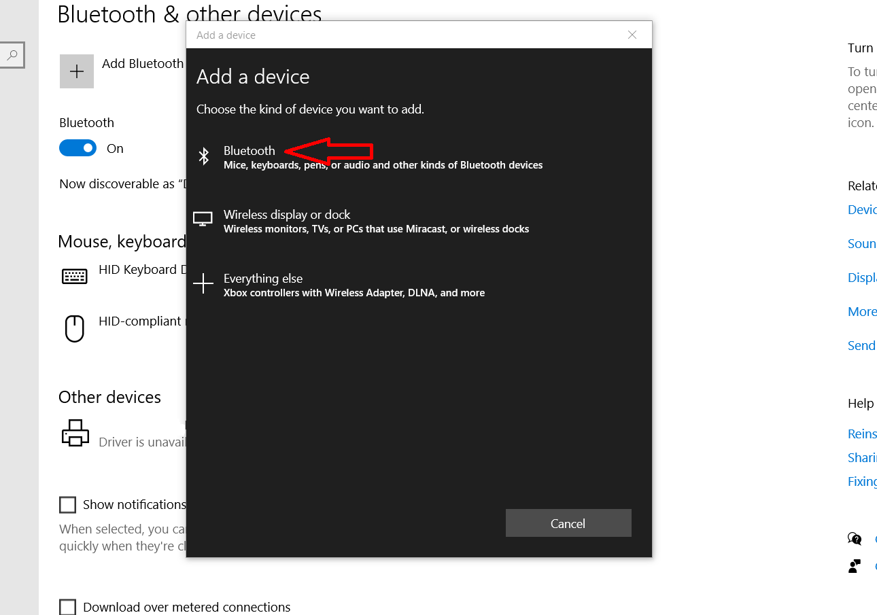Screen dimensions: 877x615
Task: Close the Add a device dialog
Action: 632,35
